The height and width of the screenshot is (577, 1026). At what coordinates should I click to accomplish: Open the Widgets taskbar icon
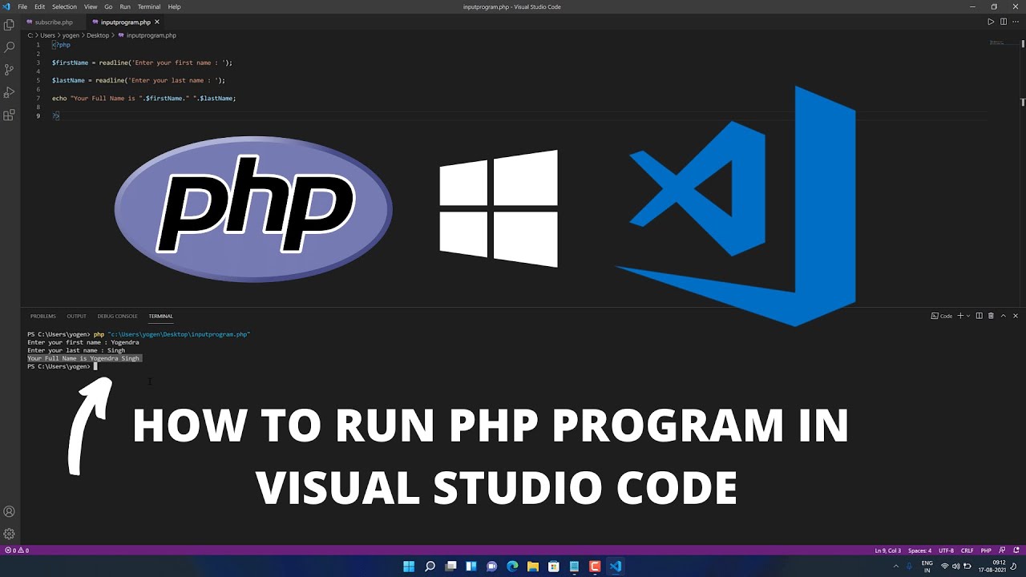(x=471, y=567)
